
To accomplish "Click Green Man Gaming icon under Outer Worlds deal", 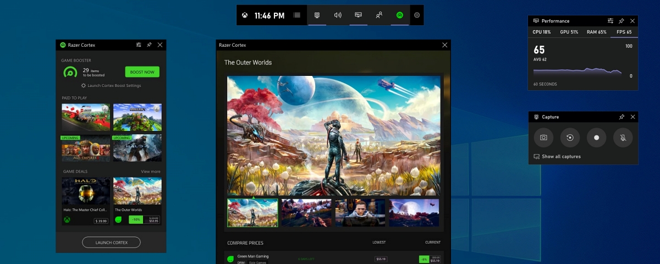I will [118, 220].
